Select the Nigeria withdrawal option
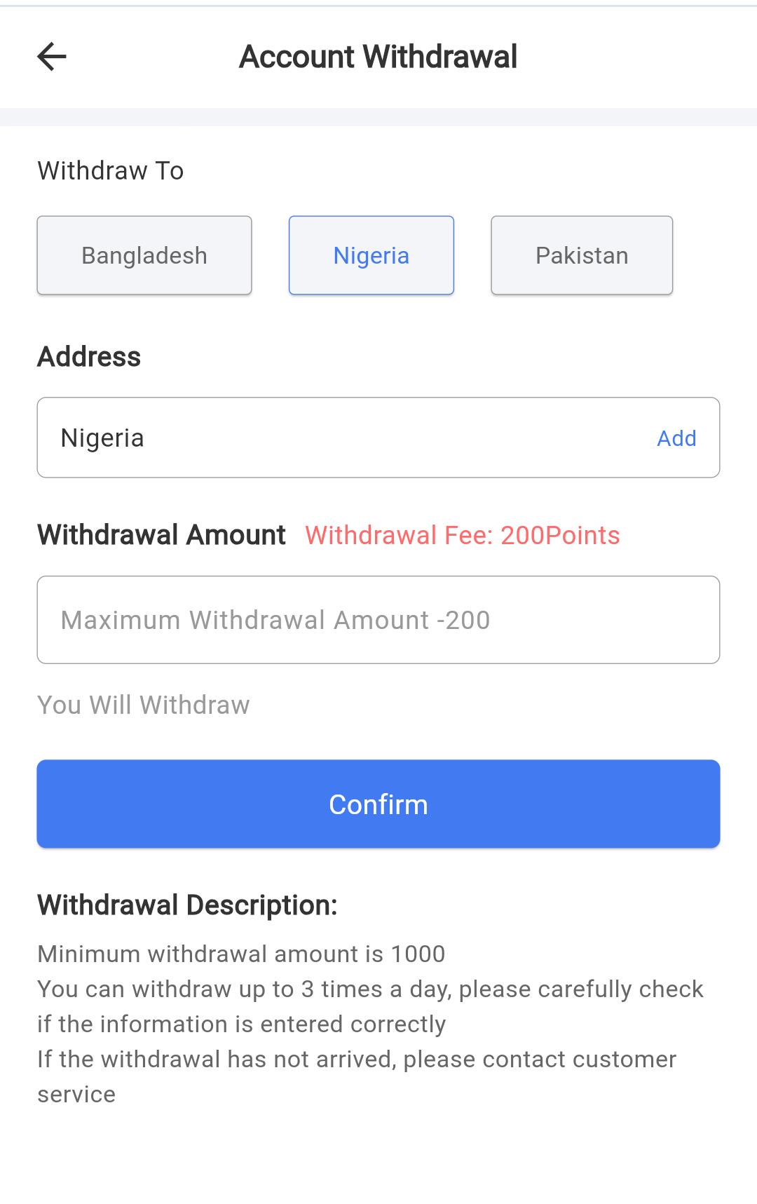This screenshot has width=757, height=1204. coord(371,255)
